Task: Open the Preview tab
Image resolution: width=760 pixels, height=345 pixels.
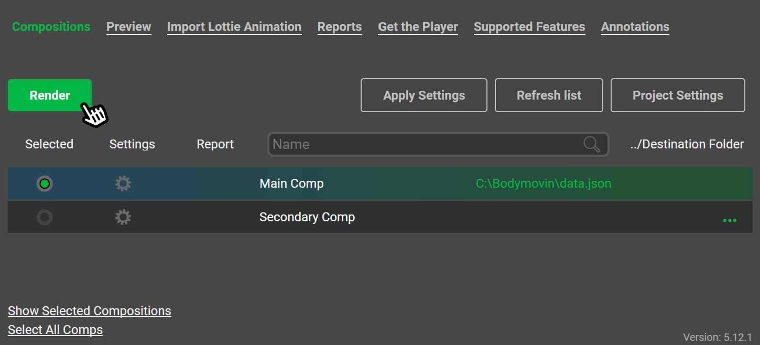Action: click(x=129, y=27)
